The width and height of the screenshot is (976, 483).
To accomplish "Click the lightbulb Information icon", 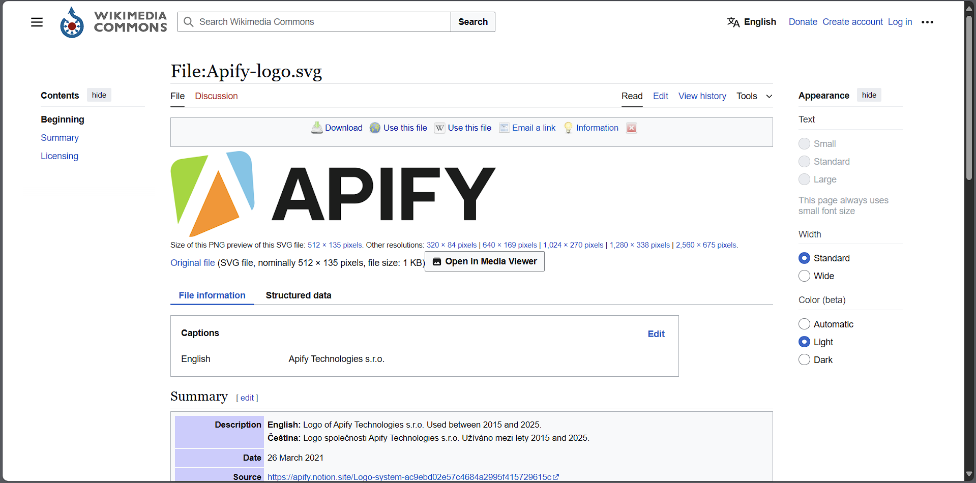I will [x=568, y=128].
